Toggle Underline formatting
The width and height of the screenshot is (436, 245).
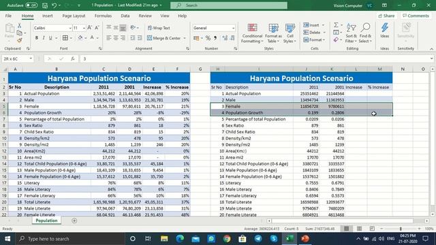click(50, 38)
